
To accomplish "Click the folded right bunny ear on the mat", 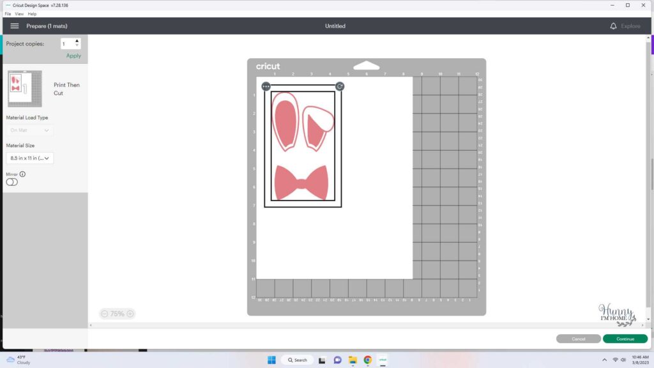I will point(318,128).
